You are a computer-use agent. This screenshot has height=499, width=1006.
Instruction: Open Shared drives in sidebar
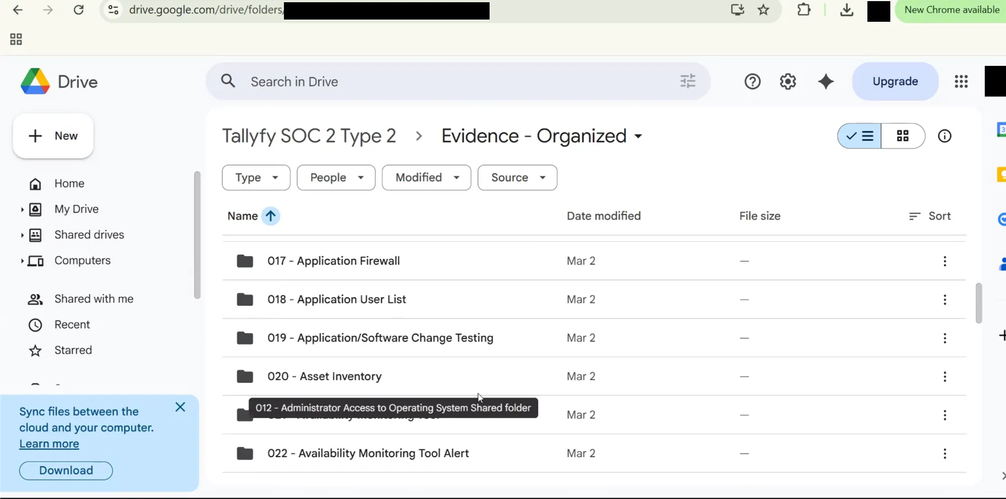pyautogui.click(x=89, y=235)
